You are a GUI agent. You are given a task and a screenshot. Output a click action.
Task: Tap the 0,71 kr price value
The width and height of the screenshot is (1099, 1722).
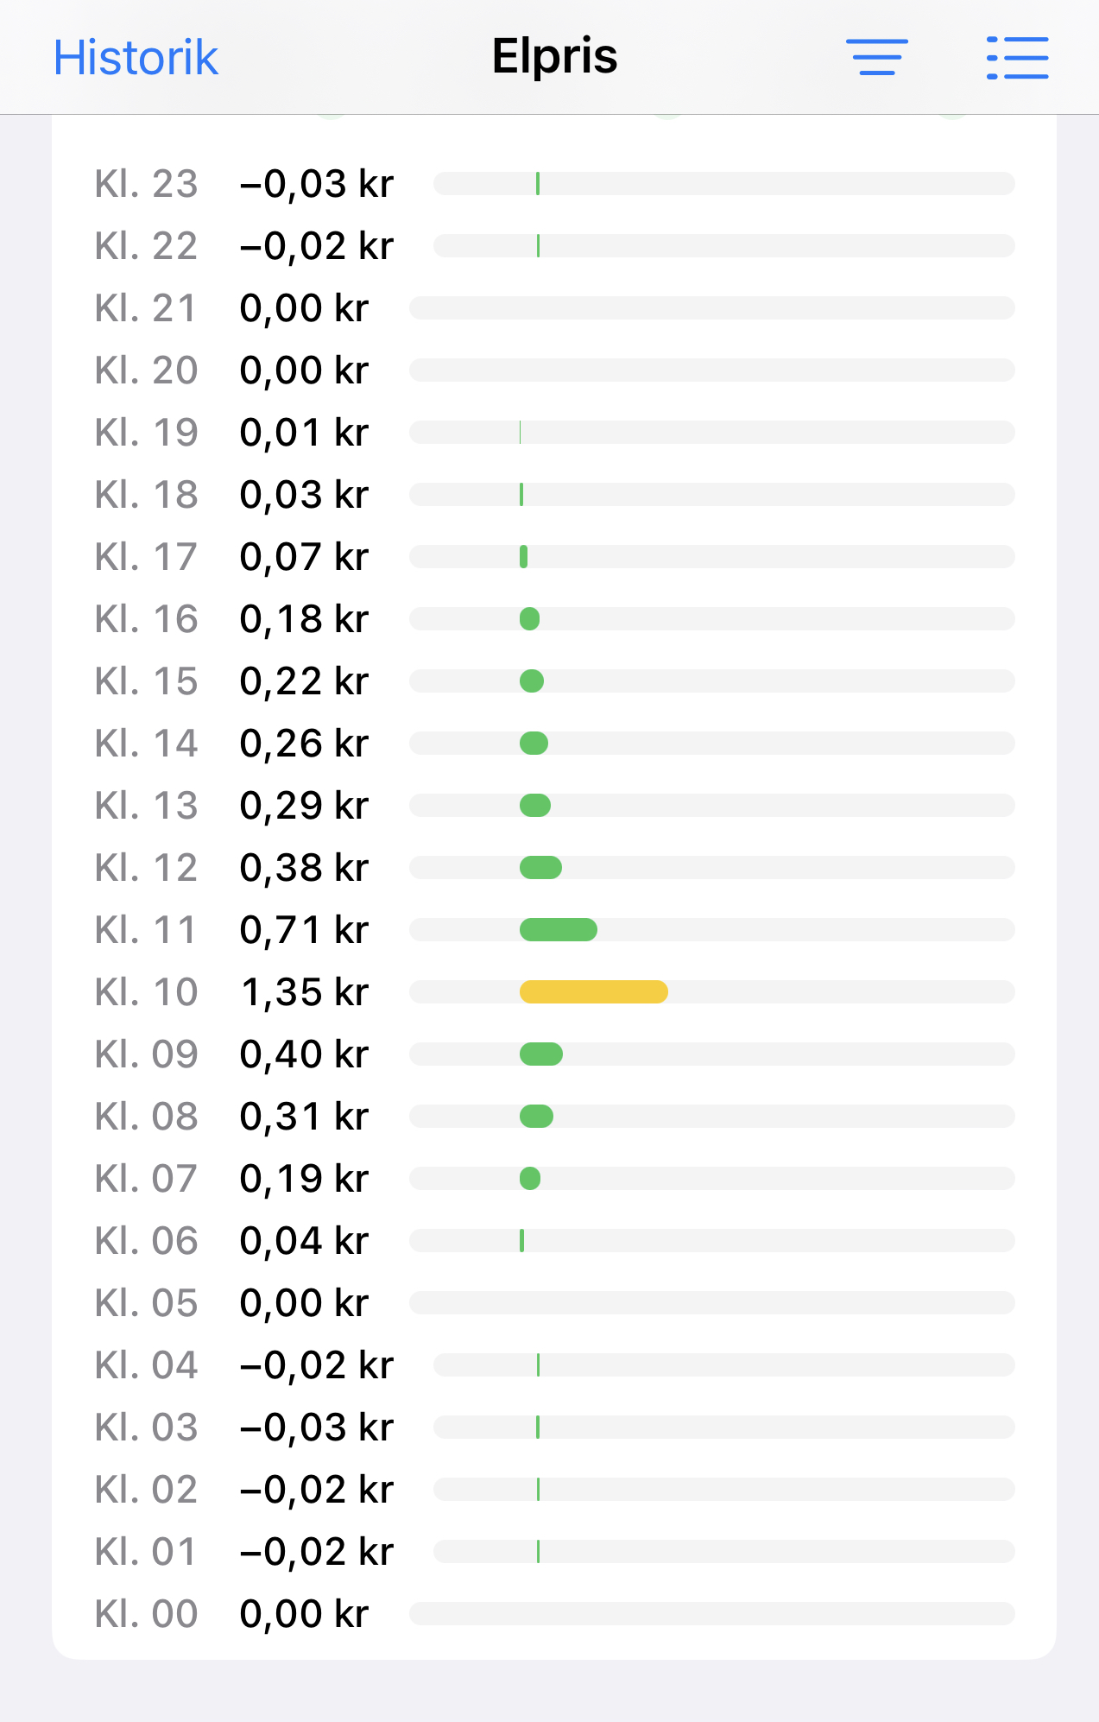coord(305,930)
